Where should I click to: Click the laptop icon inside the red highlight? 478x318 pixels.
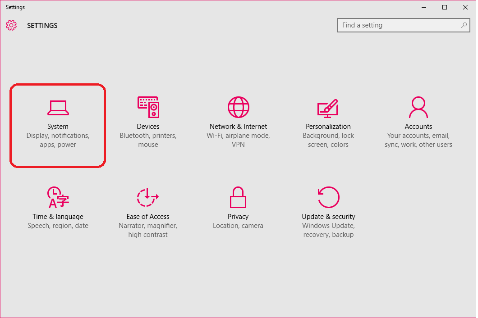[x=58, y=107]
